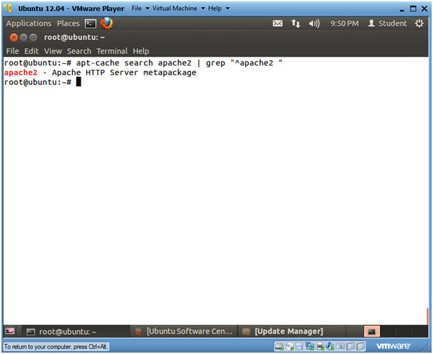Close the root@ubuntu terminal window
Viewport: 433px width, 354px height.
[x=14, y=37]
